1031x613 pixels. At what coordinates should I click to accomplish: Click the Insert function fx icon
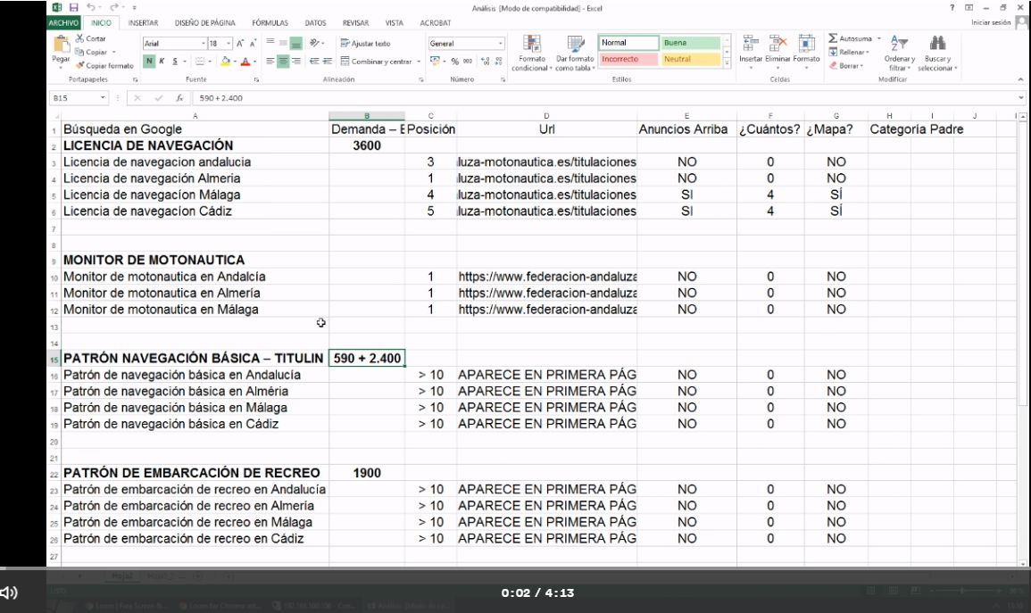point(179,97)
